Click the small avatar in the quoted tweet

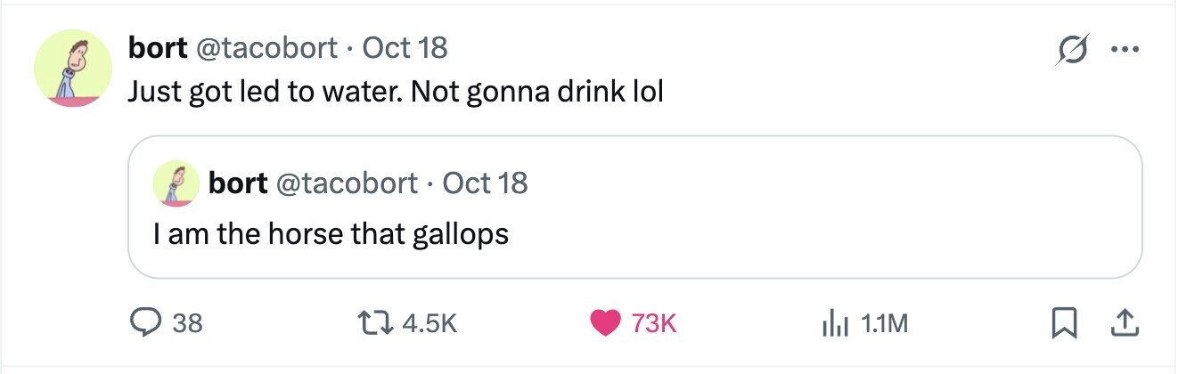pyautogui.click(x=176, y=183)
